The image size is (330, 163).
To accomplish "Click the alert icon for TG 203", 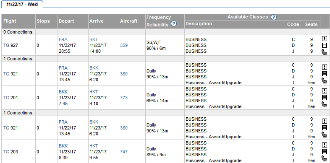I will click(x=325, y=145).
